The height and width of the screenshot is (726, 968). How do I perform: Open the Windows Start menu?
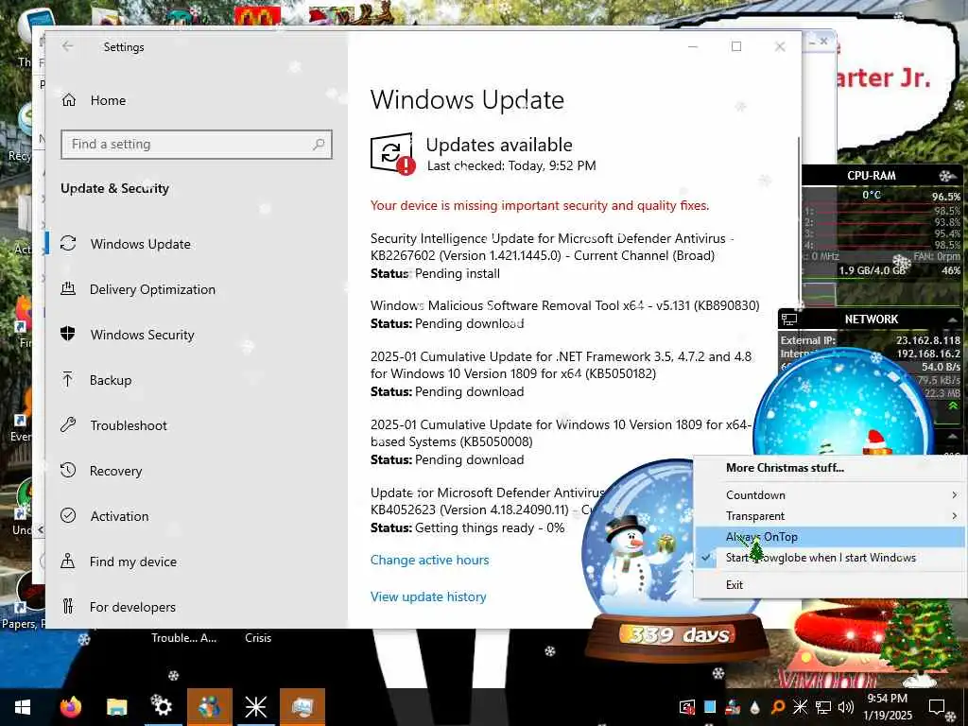pyautogui.click(x=23, y=707)
